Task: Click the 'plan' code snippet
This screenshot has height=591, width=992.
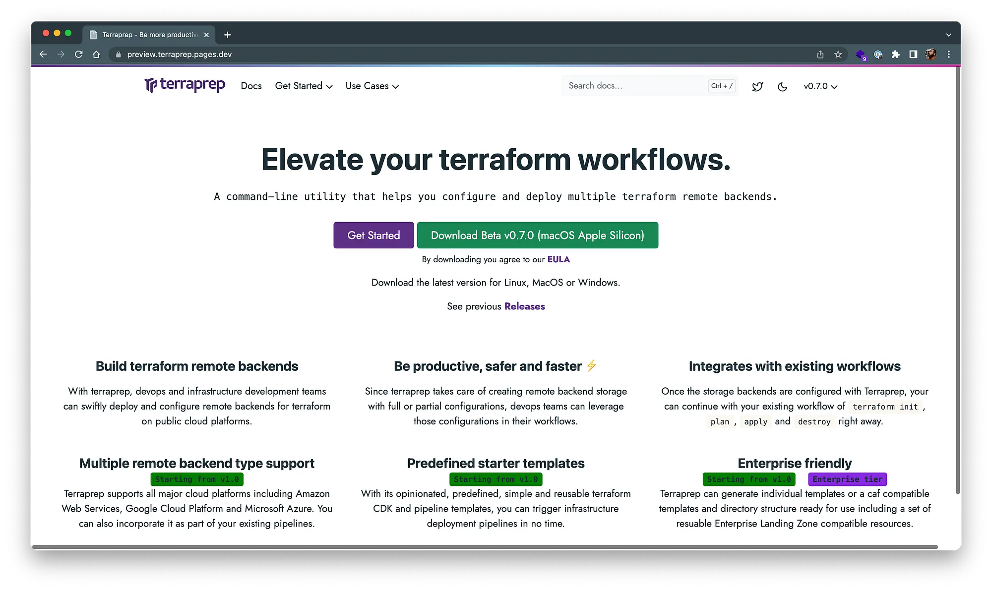Action: tap(720, 421)
